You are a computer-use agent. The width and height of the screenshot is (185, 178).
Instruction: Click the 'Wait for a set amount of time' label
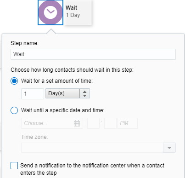point(57,81)
